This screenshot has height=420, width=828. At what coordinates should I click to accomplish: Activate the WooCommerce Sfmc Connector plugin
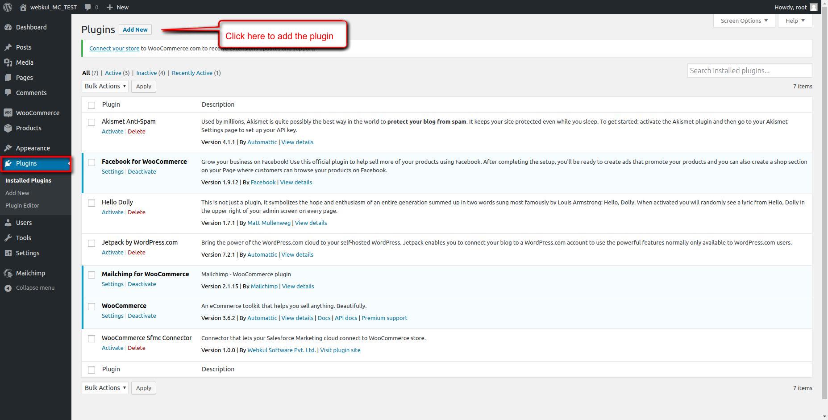tap(112, 348)
